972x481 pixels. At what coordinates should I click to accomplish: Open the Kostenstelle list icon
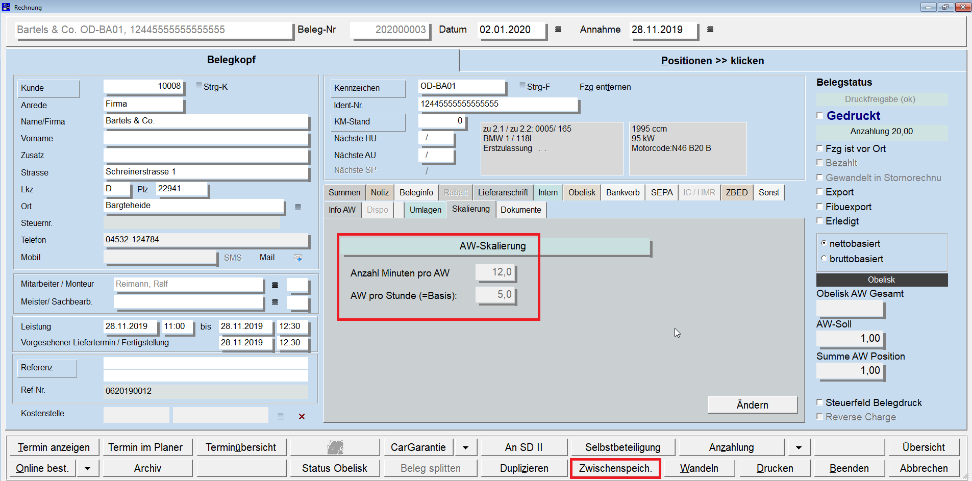(281, 417)
